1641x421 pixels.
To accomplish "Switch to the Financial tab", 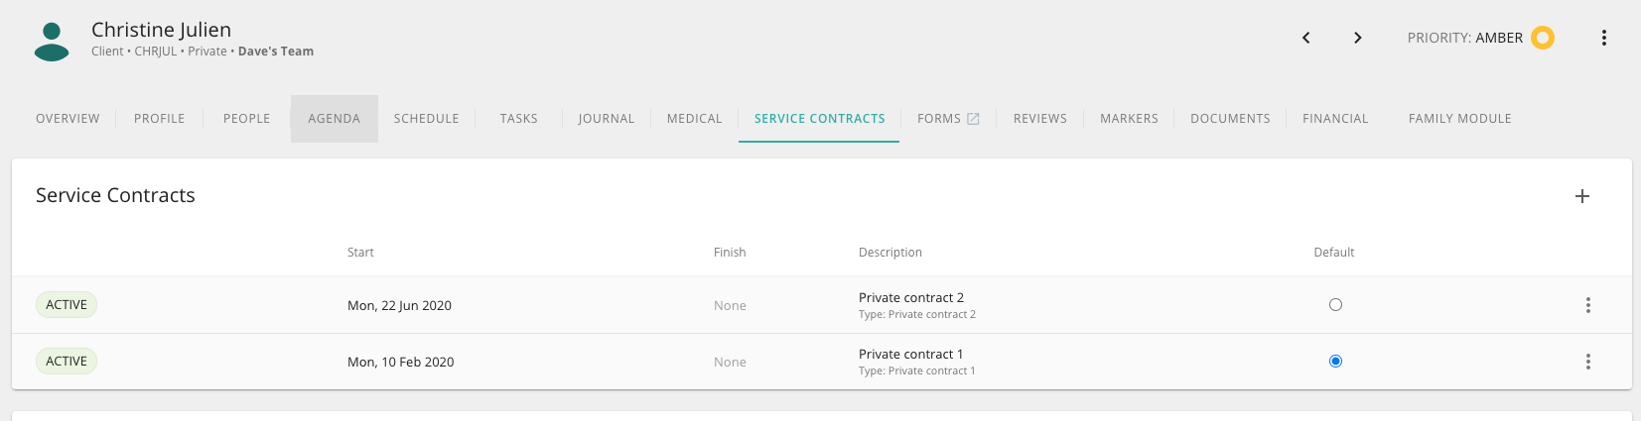I will (1335, 119).
